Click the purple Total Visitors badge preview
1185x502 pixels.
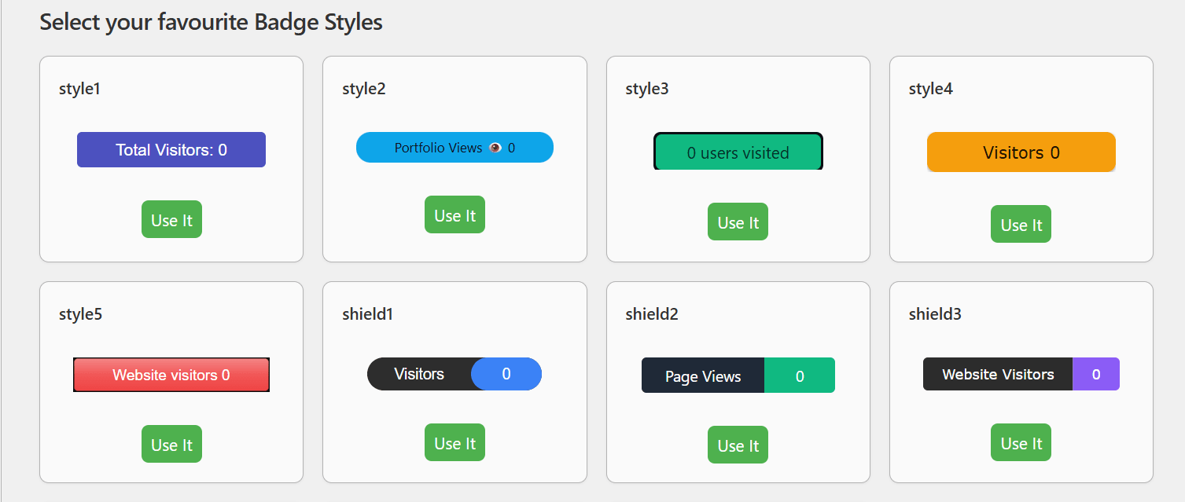pos(171,150)
